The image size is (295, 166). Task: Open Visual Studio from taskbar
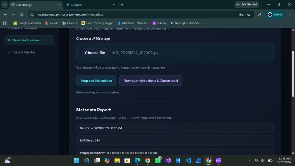click(168, 161)
